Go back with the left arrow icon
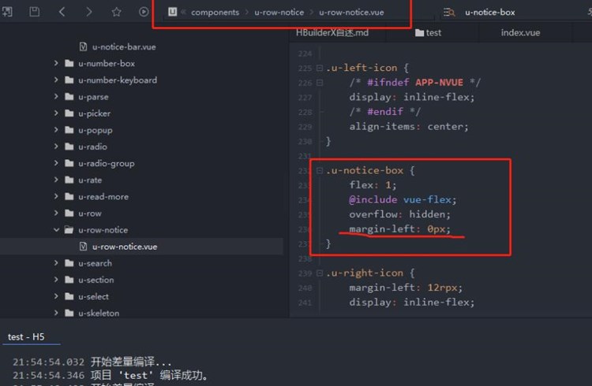This screenshot has height=386, width=592. [62, 12]
